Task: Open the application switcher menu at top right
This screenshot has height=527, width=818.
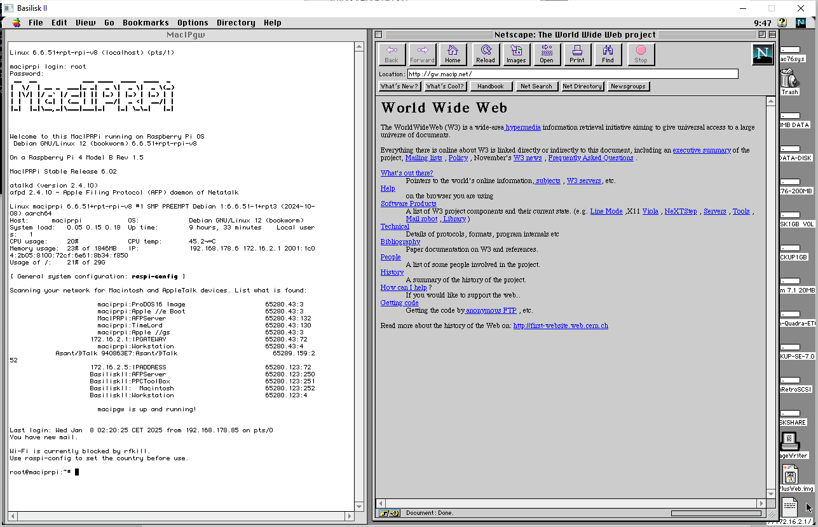Action: 801,23
